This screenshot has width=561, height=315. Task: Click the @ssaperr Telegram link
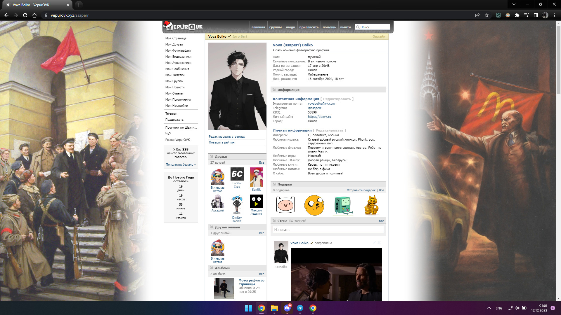tap(314, 108)
